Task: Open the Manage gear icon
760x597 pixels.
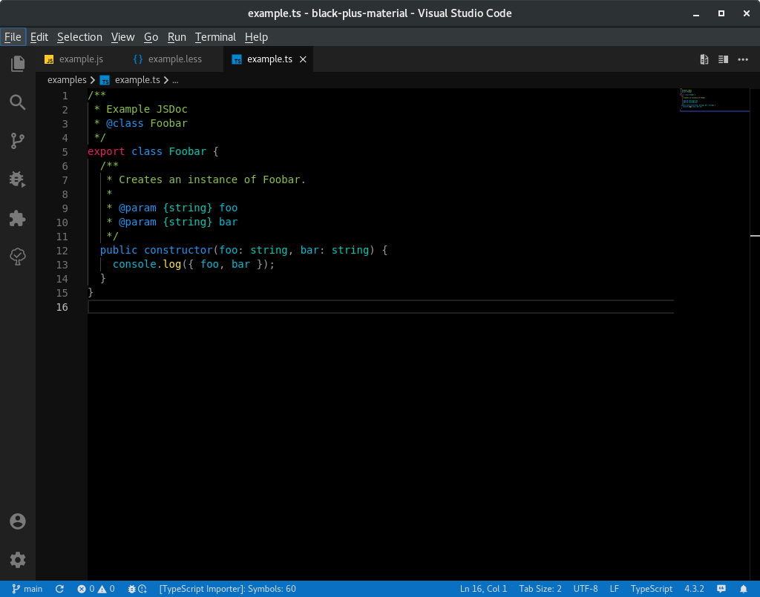Action: [x=18, y=560]
